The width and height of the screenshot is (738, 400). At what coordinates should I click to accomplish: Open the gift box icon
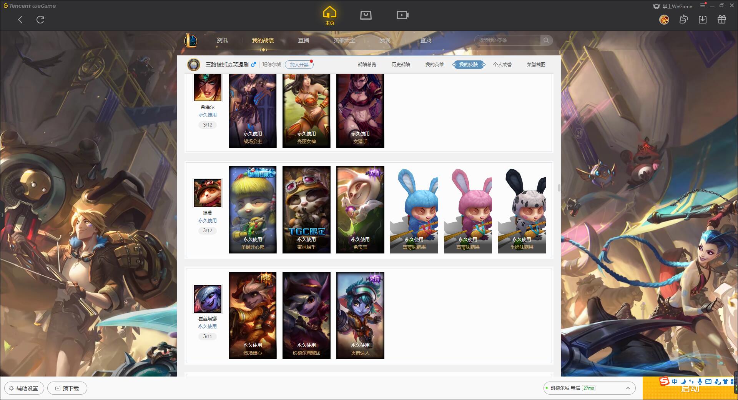[x=722, y=19]
